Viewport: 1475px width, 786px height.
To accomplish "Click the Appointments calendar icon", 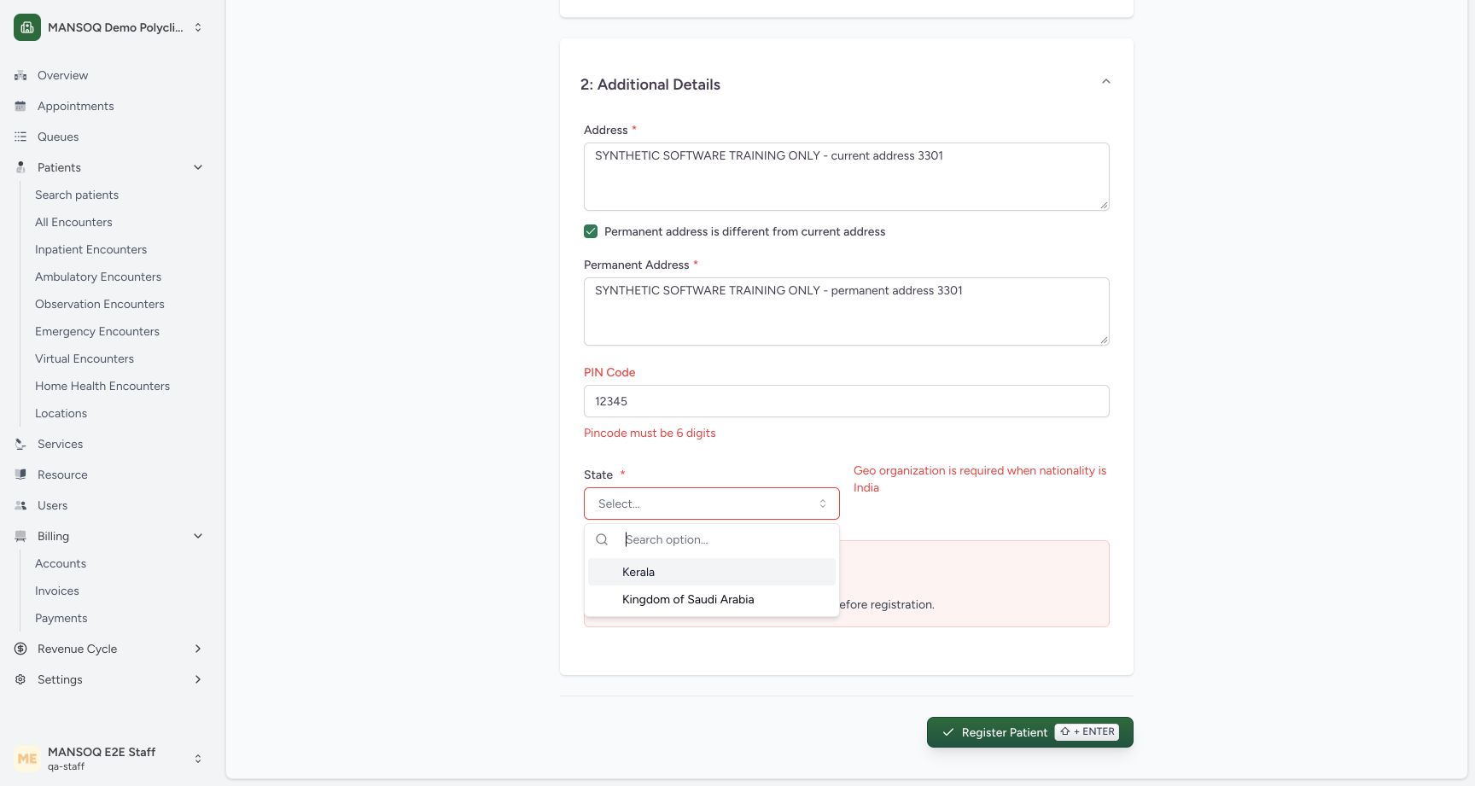I will click(x=20, y=106).
